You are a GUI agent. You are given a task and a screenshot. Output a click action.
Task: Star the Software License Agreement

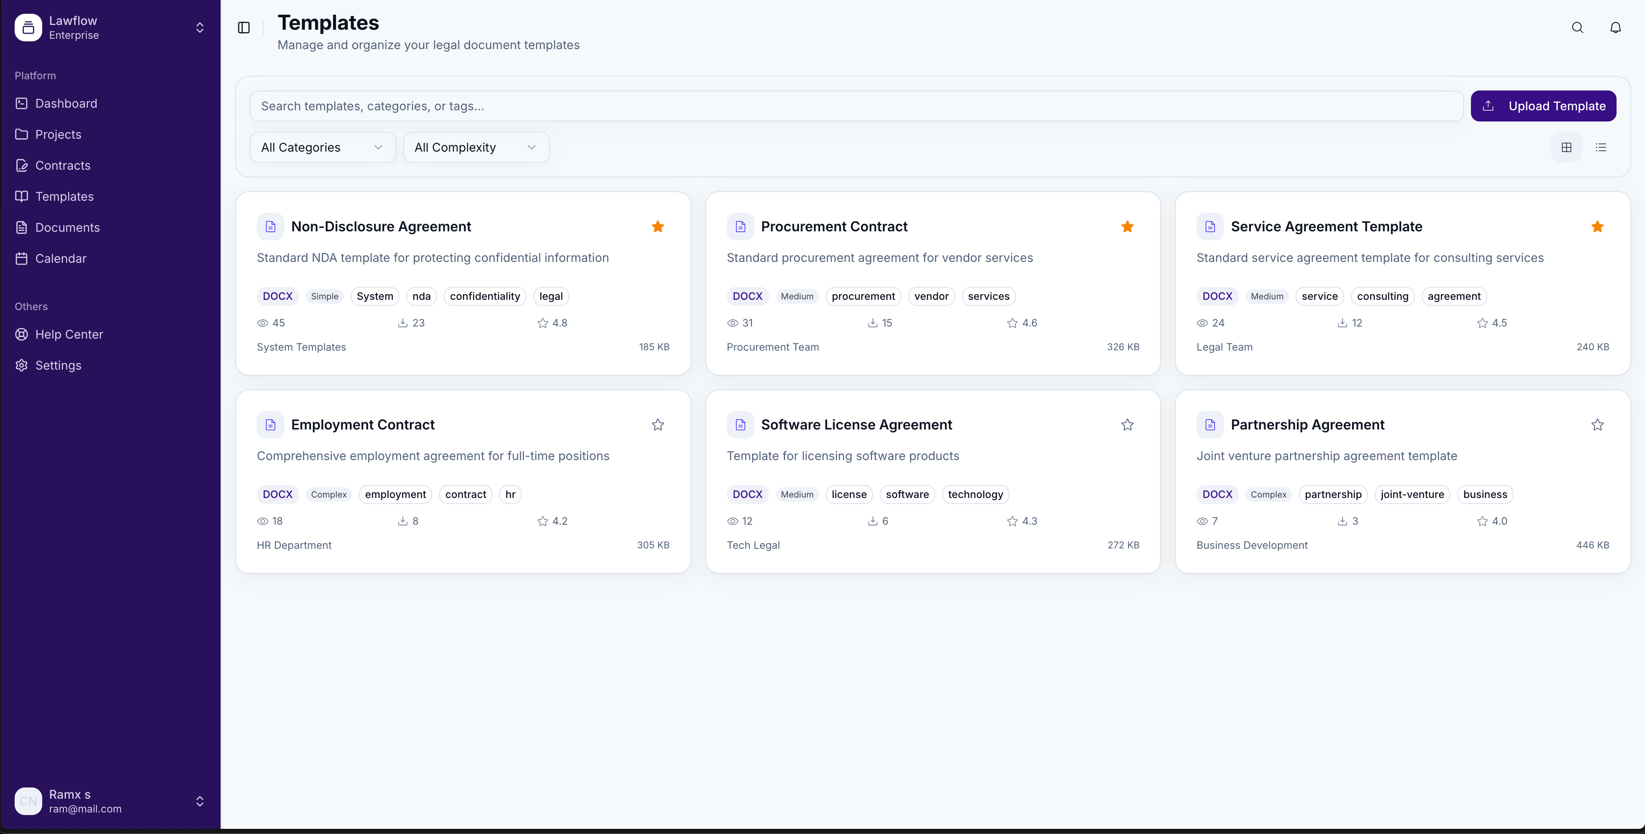[1127, 425]
